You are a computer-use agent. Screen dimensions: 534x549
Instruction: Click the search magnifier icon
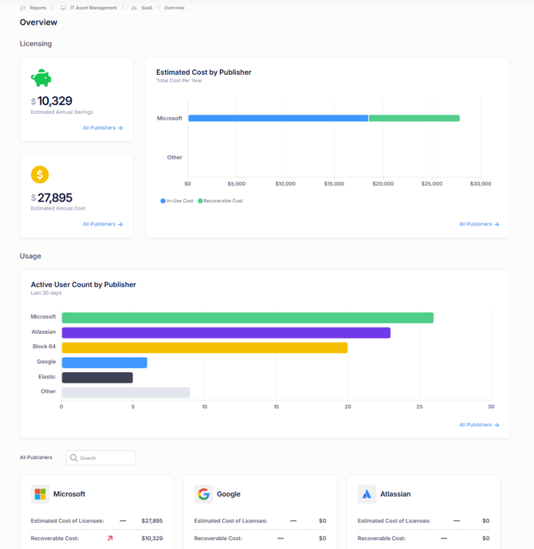coord(74,458)
